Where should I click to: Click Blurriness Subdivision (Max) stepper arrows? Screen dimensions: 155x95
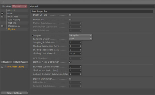click(80, 67)
